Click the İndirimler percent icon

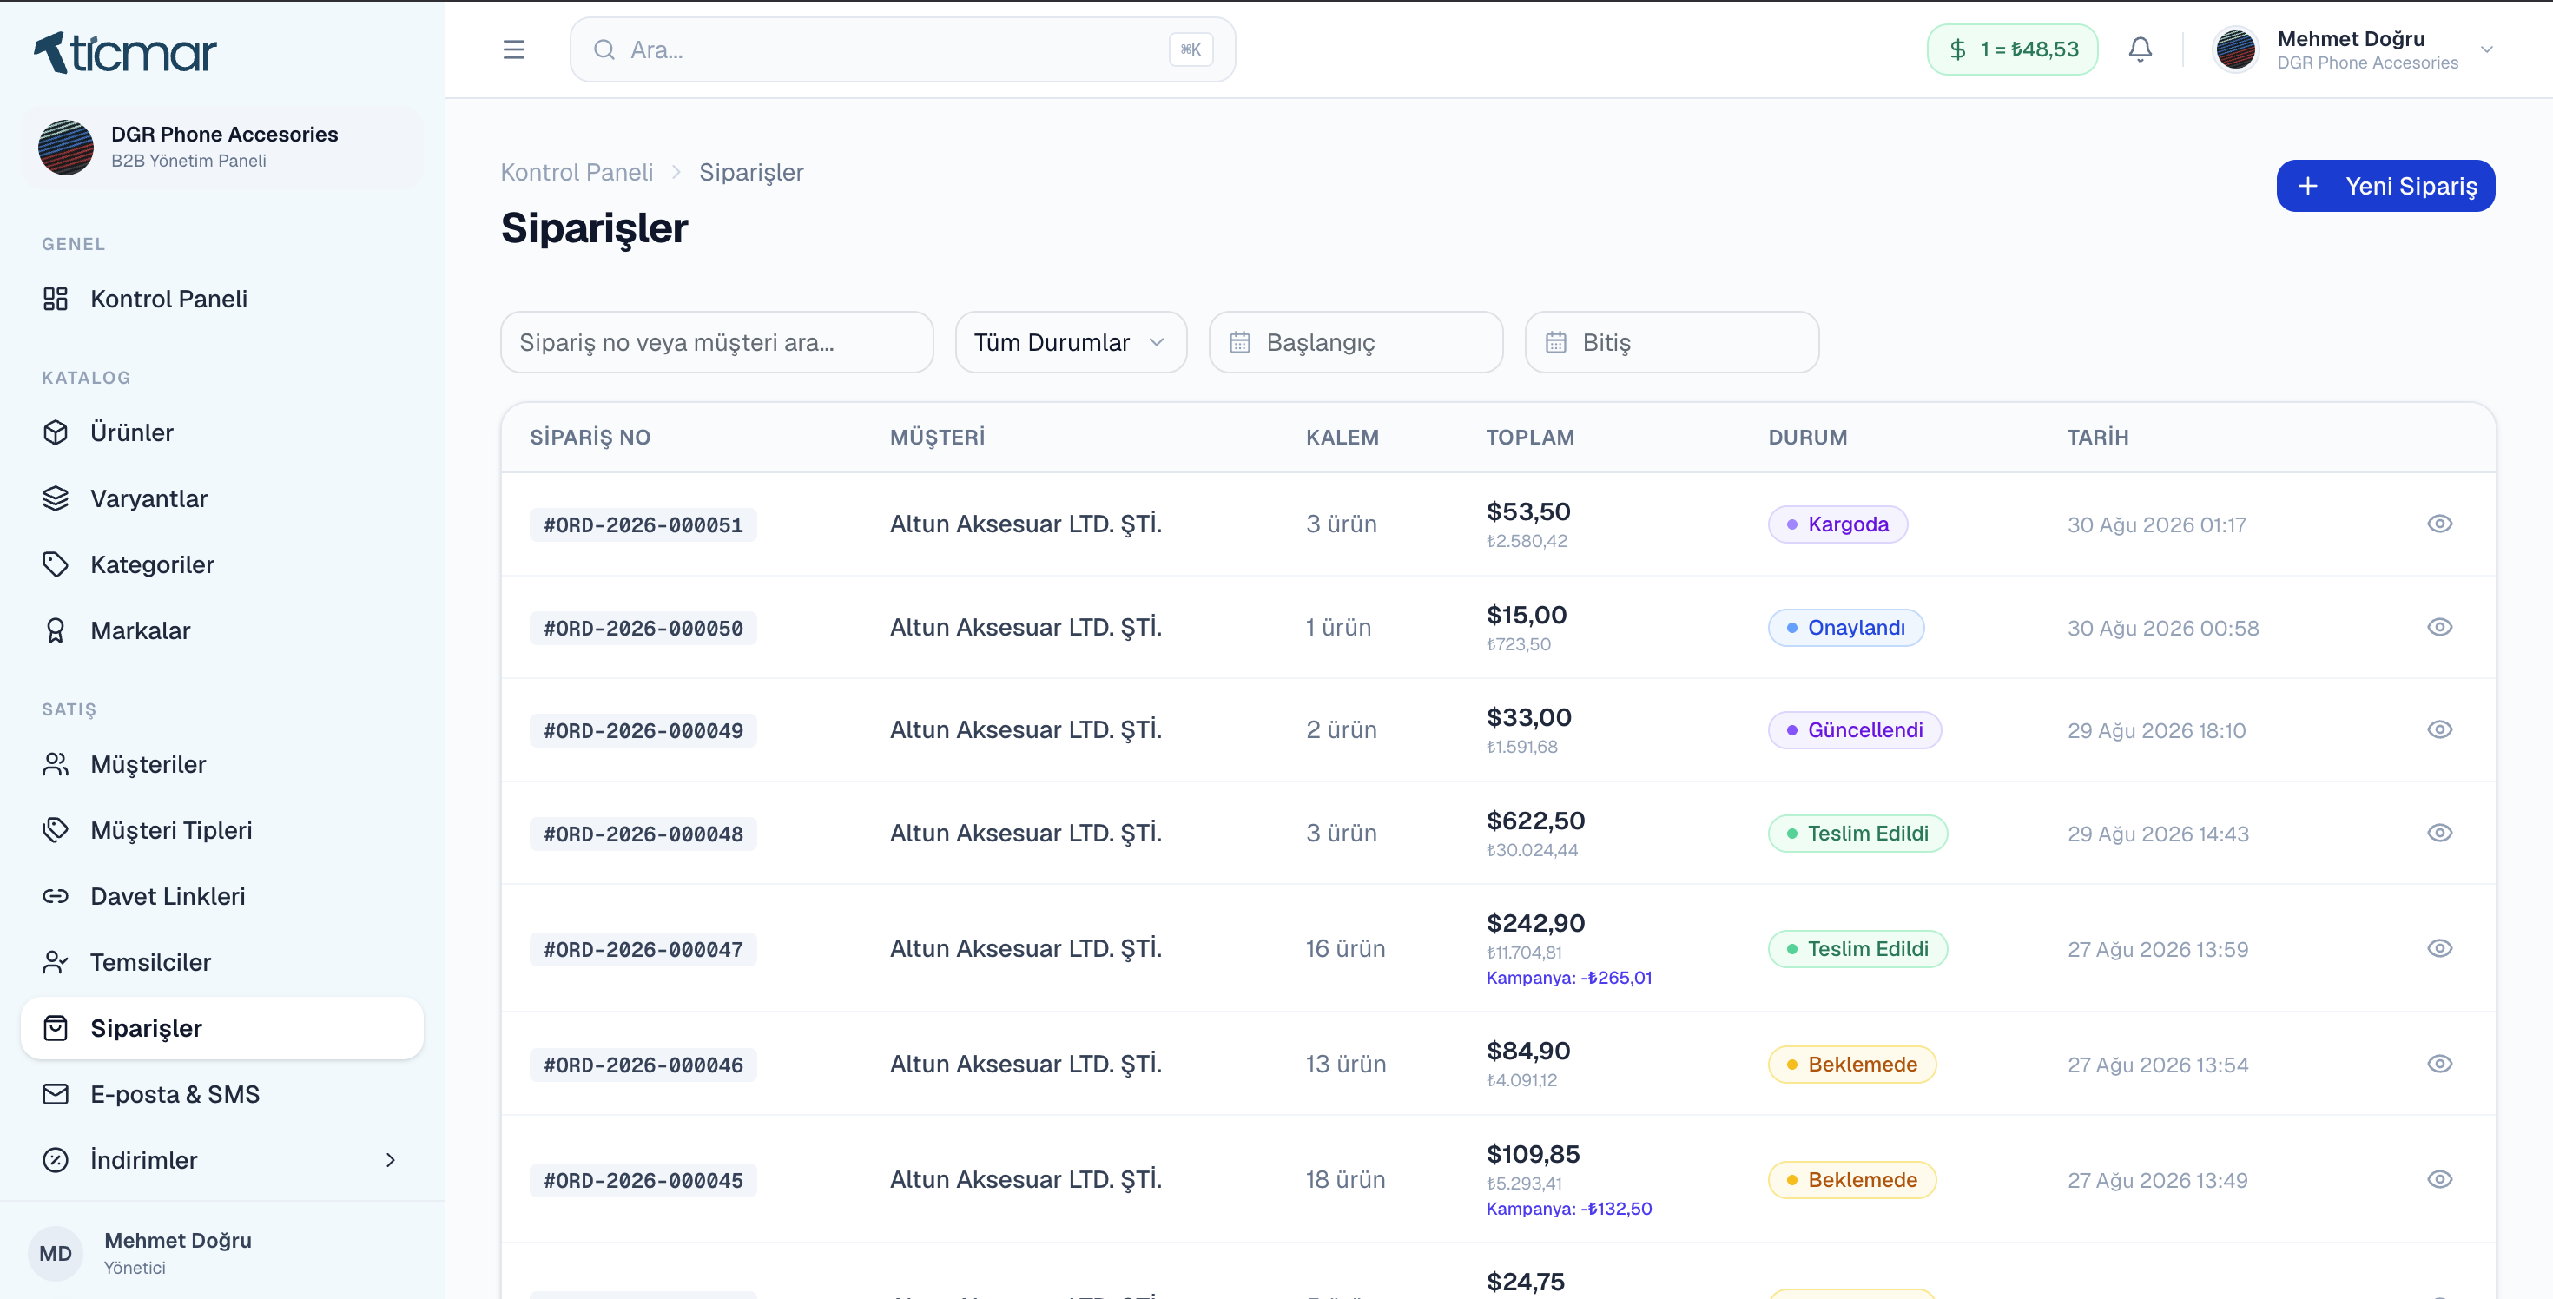(56, 1160)
